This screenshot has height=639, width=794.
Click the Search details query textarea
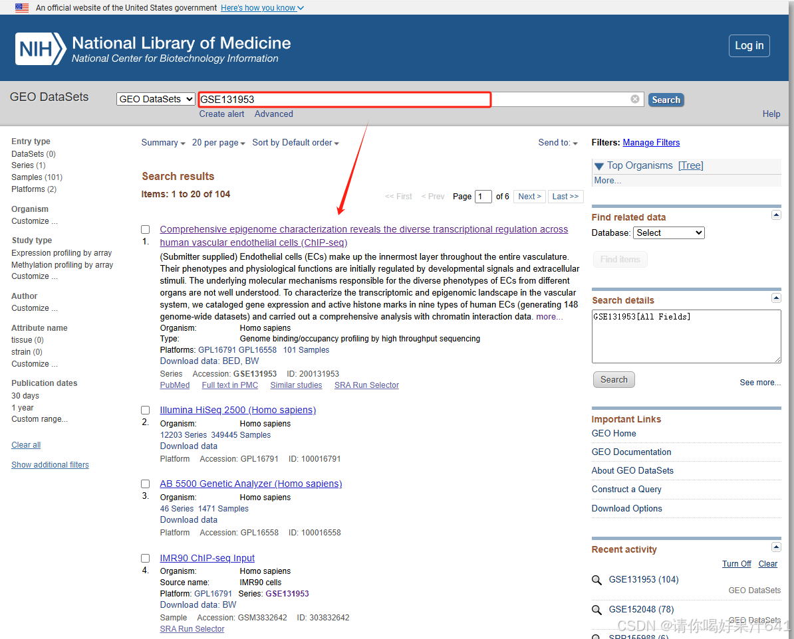[686, 337]
